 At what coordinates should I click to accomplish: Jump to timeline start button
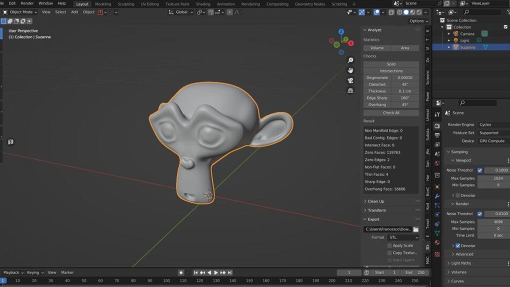pyautogui.click(x=195, y=272)
